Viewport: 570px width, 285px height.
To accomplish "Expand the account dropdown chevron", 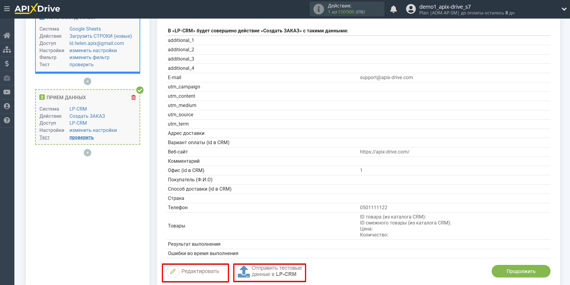I will 564,9.
